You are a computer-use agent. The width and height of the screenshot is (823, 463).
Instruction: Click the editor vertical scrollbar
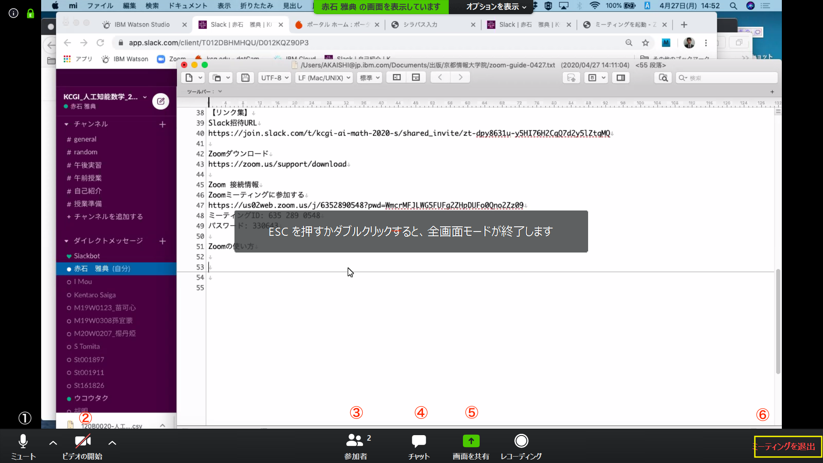[778, 322]
